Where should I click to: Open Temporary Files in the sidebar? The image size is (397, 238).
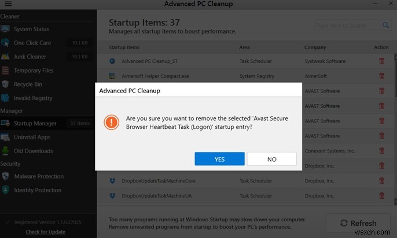pyautogui.click(x=34, y=70)
